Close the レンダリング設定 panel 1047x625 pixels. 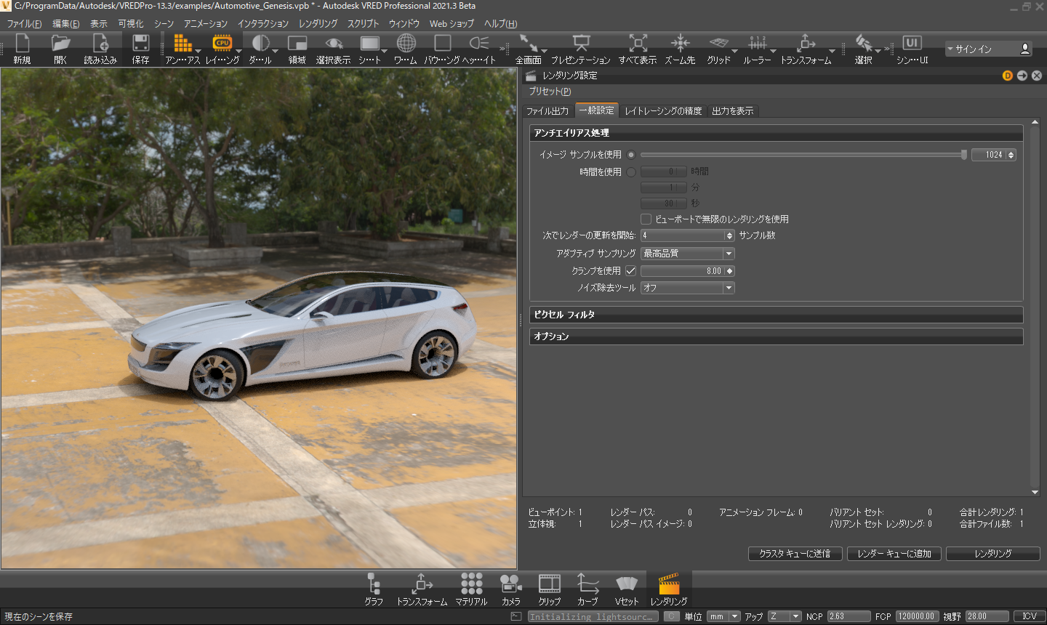(x=1037, y=76)
